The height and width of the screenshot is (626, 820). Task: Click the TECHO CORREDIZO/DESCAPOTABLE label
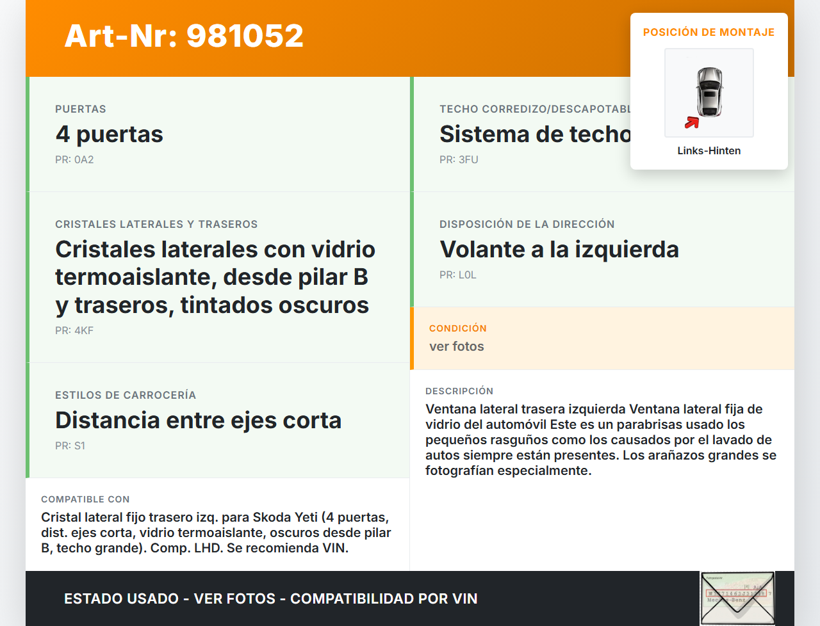tap(535, 109)
